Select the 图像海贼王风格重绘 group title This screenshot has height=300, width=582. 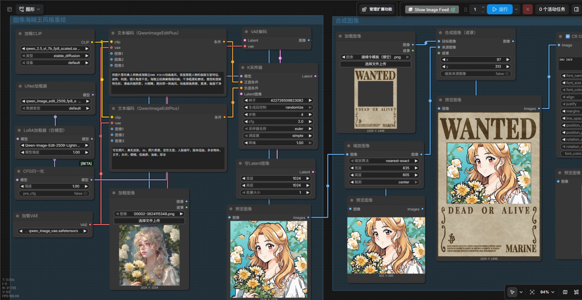coord(40,20)
